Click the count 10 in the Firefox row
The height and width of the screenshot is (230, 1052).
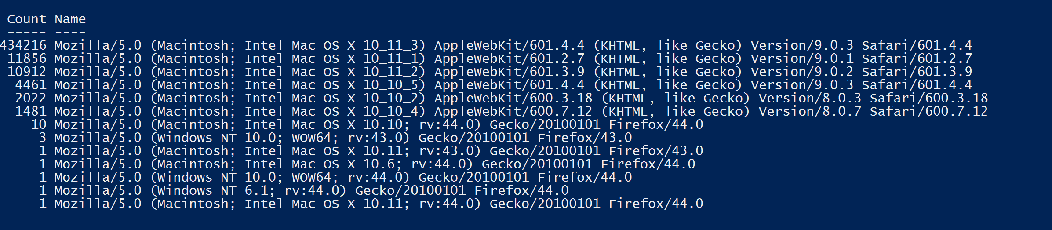point(39,124)
